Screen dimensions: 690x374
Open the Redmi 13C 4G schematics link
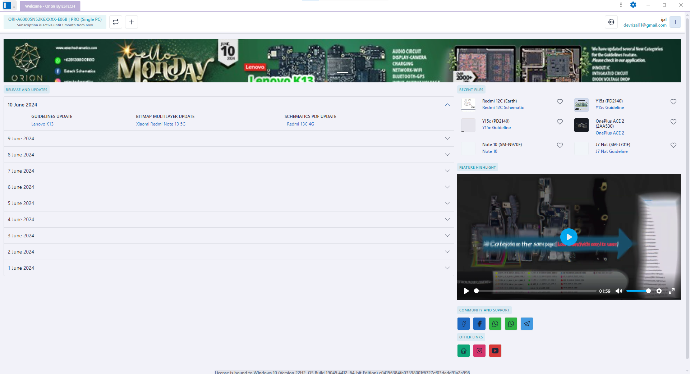[300, 124]
